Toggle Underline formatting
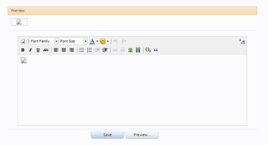This screenshot has width=268, height=145. coord(38,50)
